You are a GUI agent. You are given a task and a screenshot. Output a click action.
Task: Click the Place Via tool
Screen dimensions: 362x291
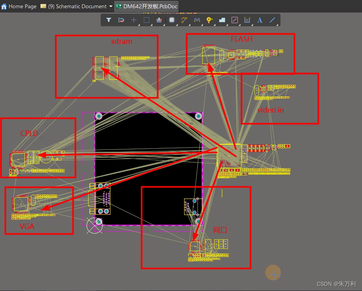click(x=209, y=20)
